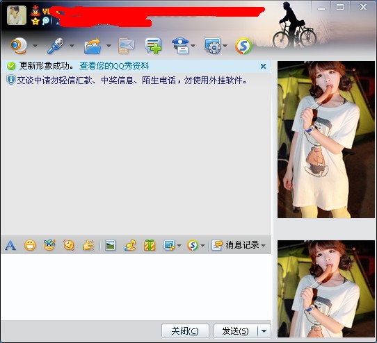Insert a picture into the message
Viewport: 377px width, 343px height.
pos(110,245)
